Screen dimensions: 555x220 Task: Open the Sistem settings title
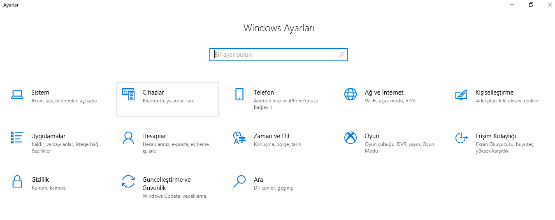pos(40,93)
